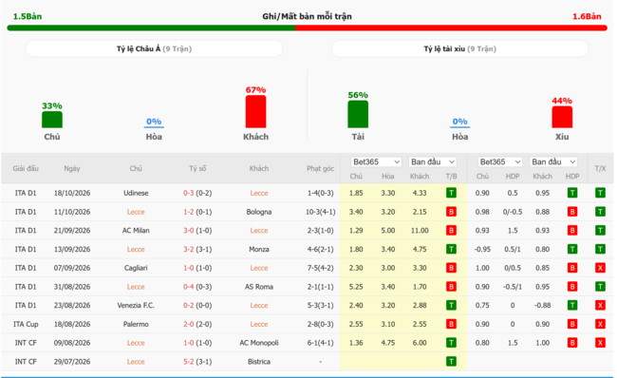This screenshot has height=378, width=617.
Task: Click the 5.25 home odds value
Action: pyautogui.click(x=356, y=287)
